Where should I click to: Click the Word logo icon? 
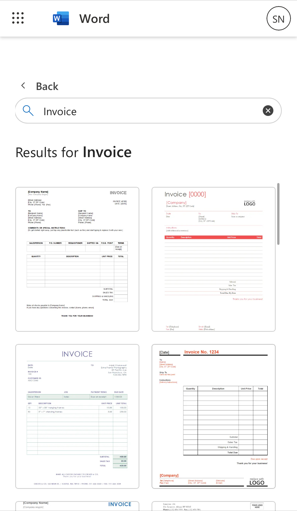(61, 18)
